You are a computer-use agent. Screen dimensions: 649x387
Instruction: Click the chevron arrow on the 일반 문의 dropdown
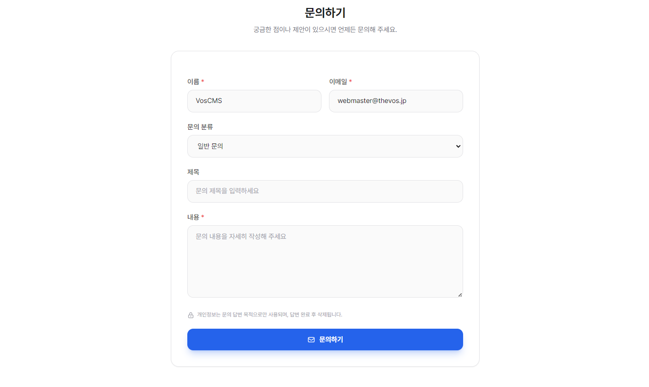458,146
